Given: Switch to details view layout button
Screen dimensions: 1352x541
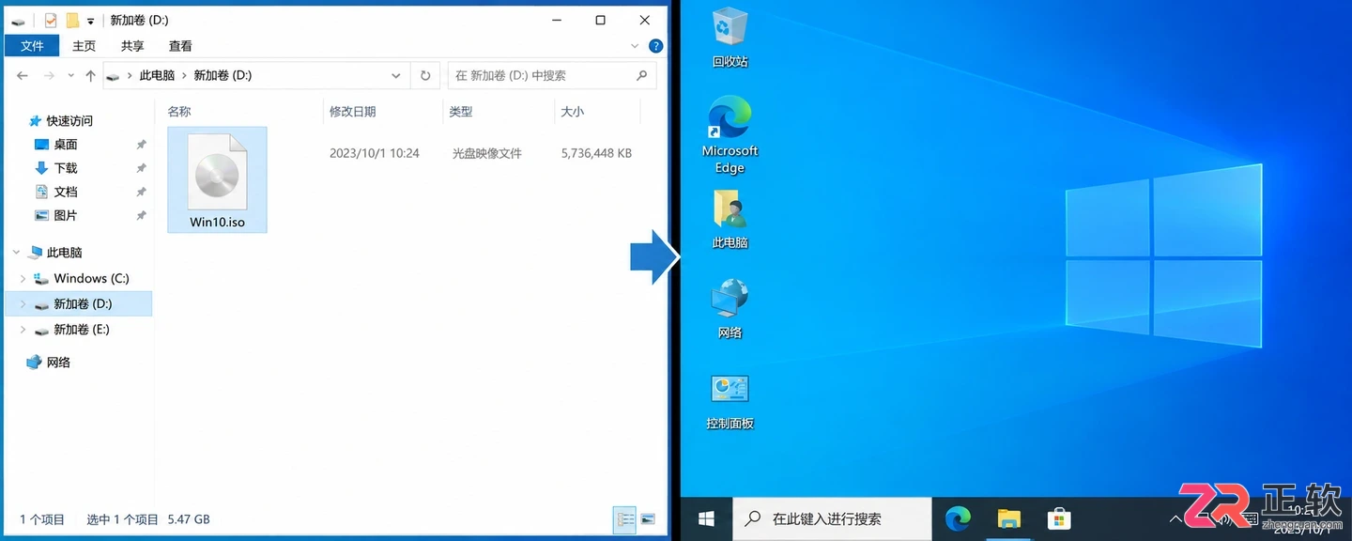Looking at the screenshot, I should [624, 519].
